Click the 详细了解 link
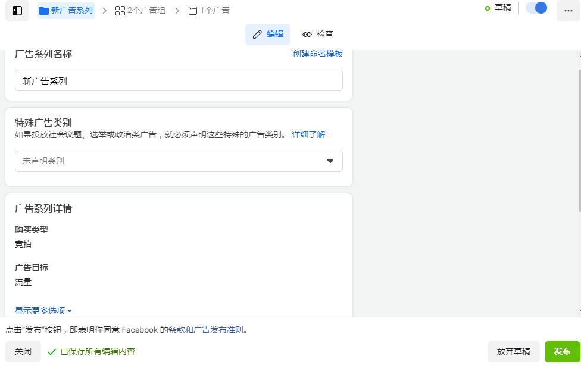The image size is (581, 366). pos(308,134)
